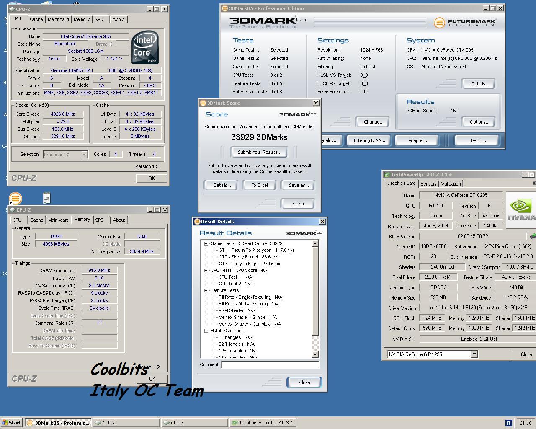Click Options button in Results section

coord(479,122)
